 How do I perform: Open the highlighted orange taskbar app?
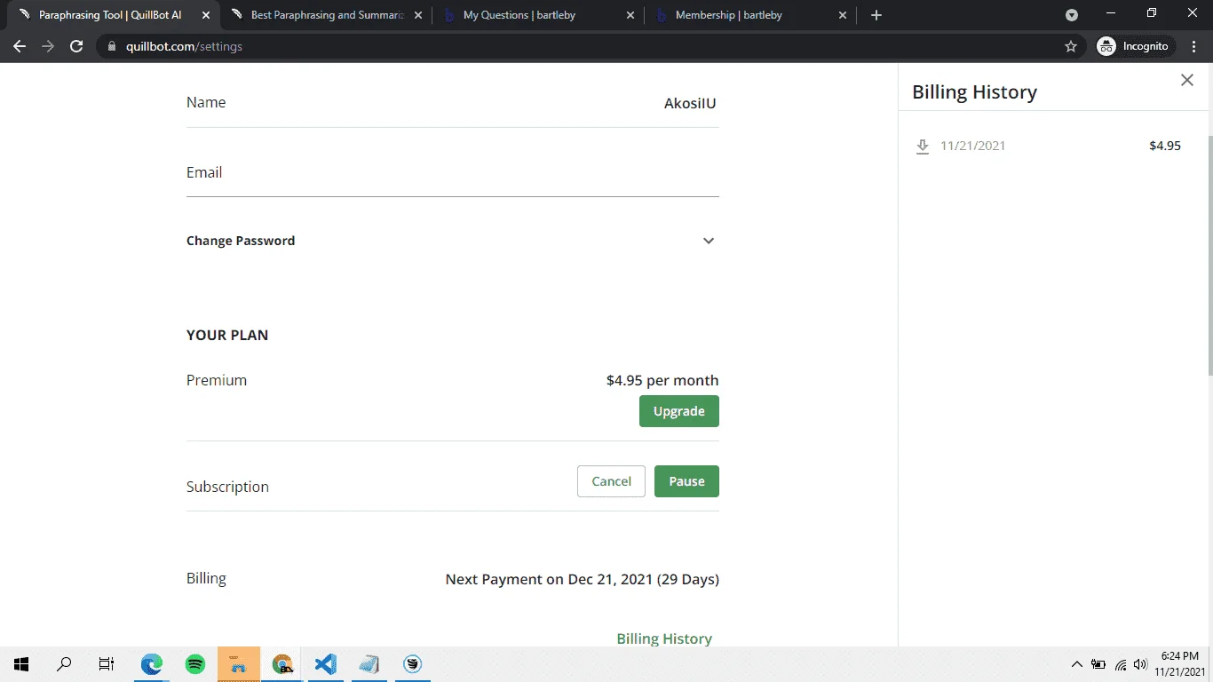pos(239,664)
